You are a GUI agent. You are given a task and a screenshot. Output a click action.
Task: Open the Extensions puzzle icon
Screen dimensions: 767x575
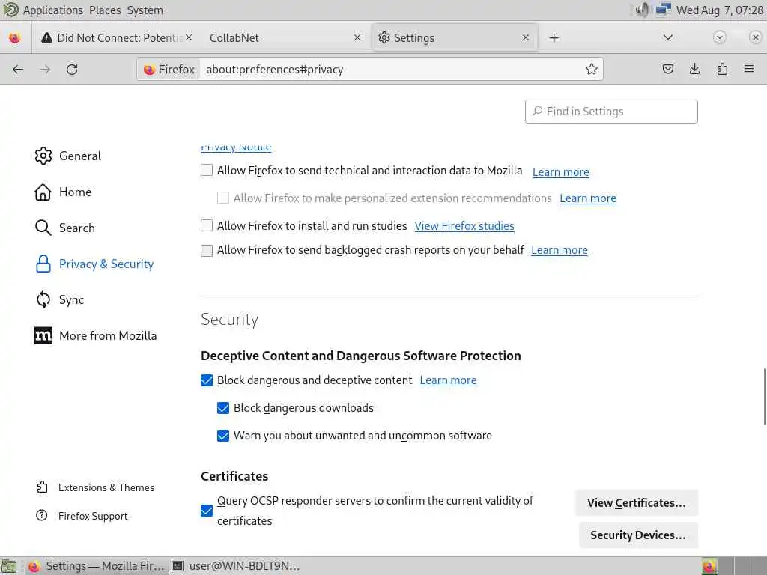(x=722, y=70)
